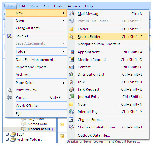Click the Archive Folders data file icon
Viewport: 153px width, 145px height.
click(13, 139)
